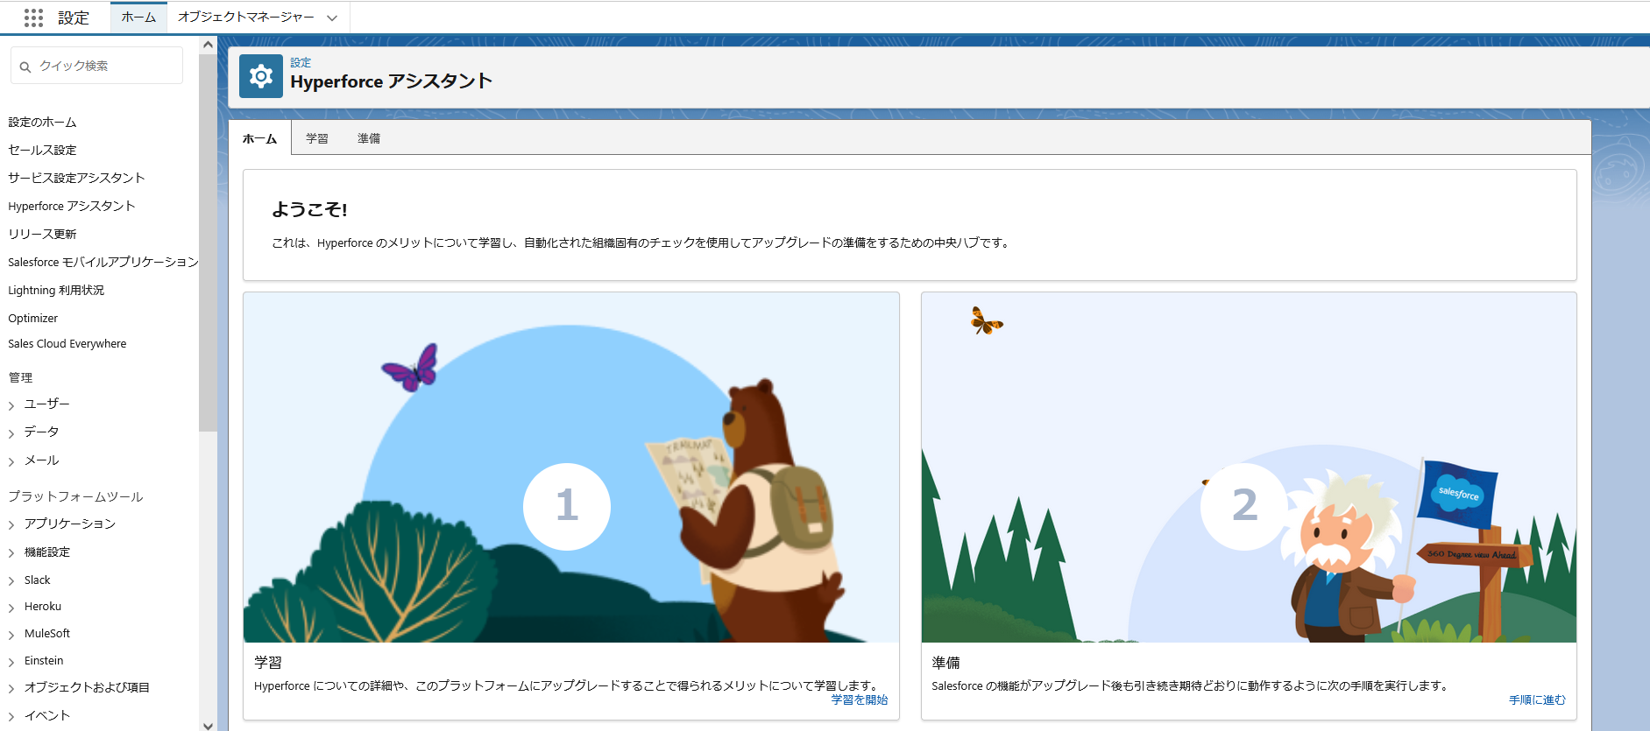Open リリース更新 in sidebar
This screenshot has width=1650, height=731.
(x=42, y=234)
